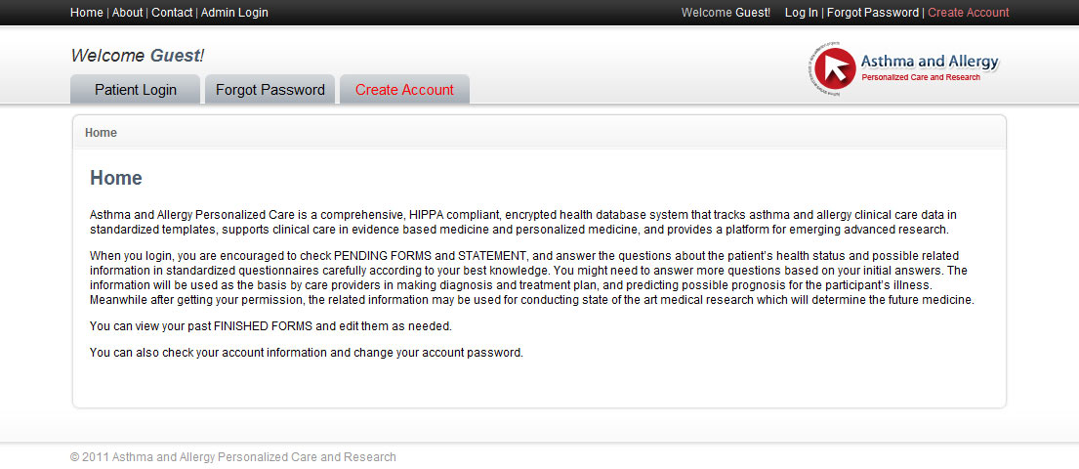
Task: Click the Personalized Care and Research tagline
Action: [x=920, y=77]
